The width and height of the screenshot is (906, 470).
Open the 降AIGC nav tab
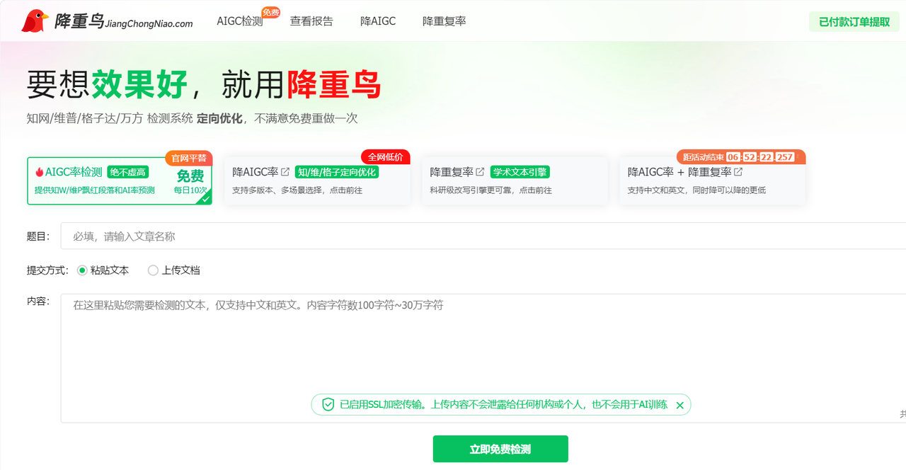click(378, 21)
